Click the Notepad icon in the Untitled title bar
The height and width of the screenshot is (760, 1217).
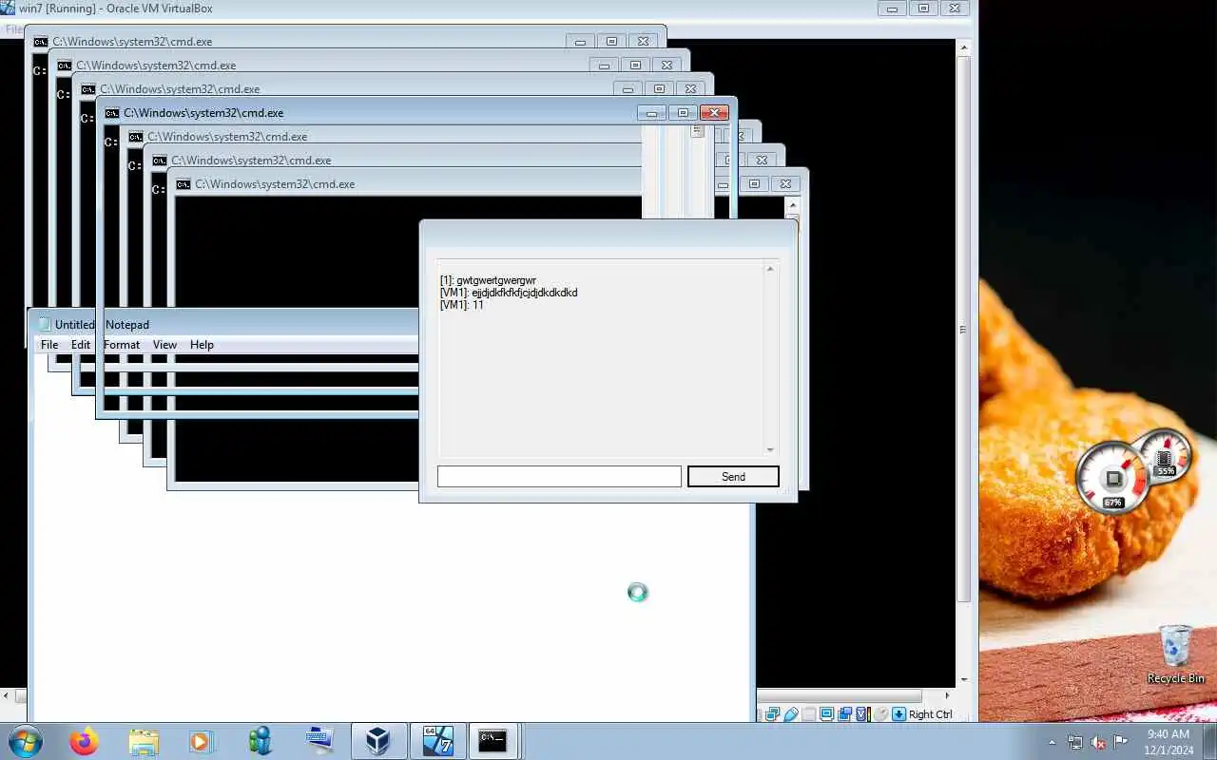point(44,324)
